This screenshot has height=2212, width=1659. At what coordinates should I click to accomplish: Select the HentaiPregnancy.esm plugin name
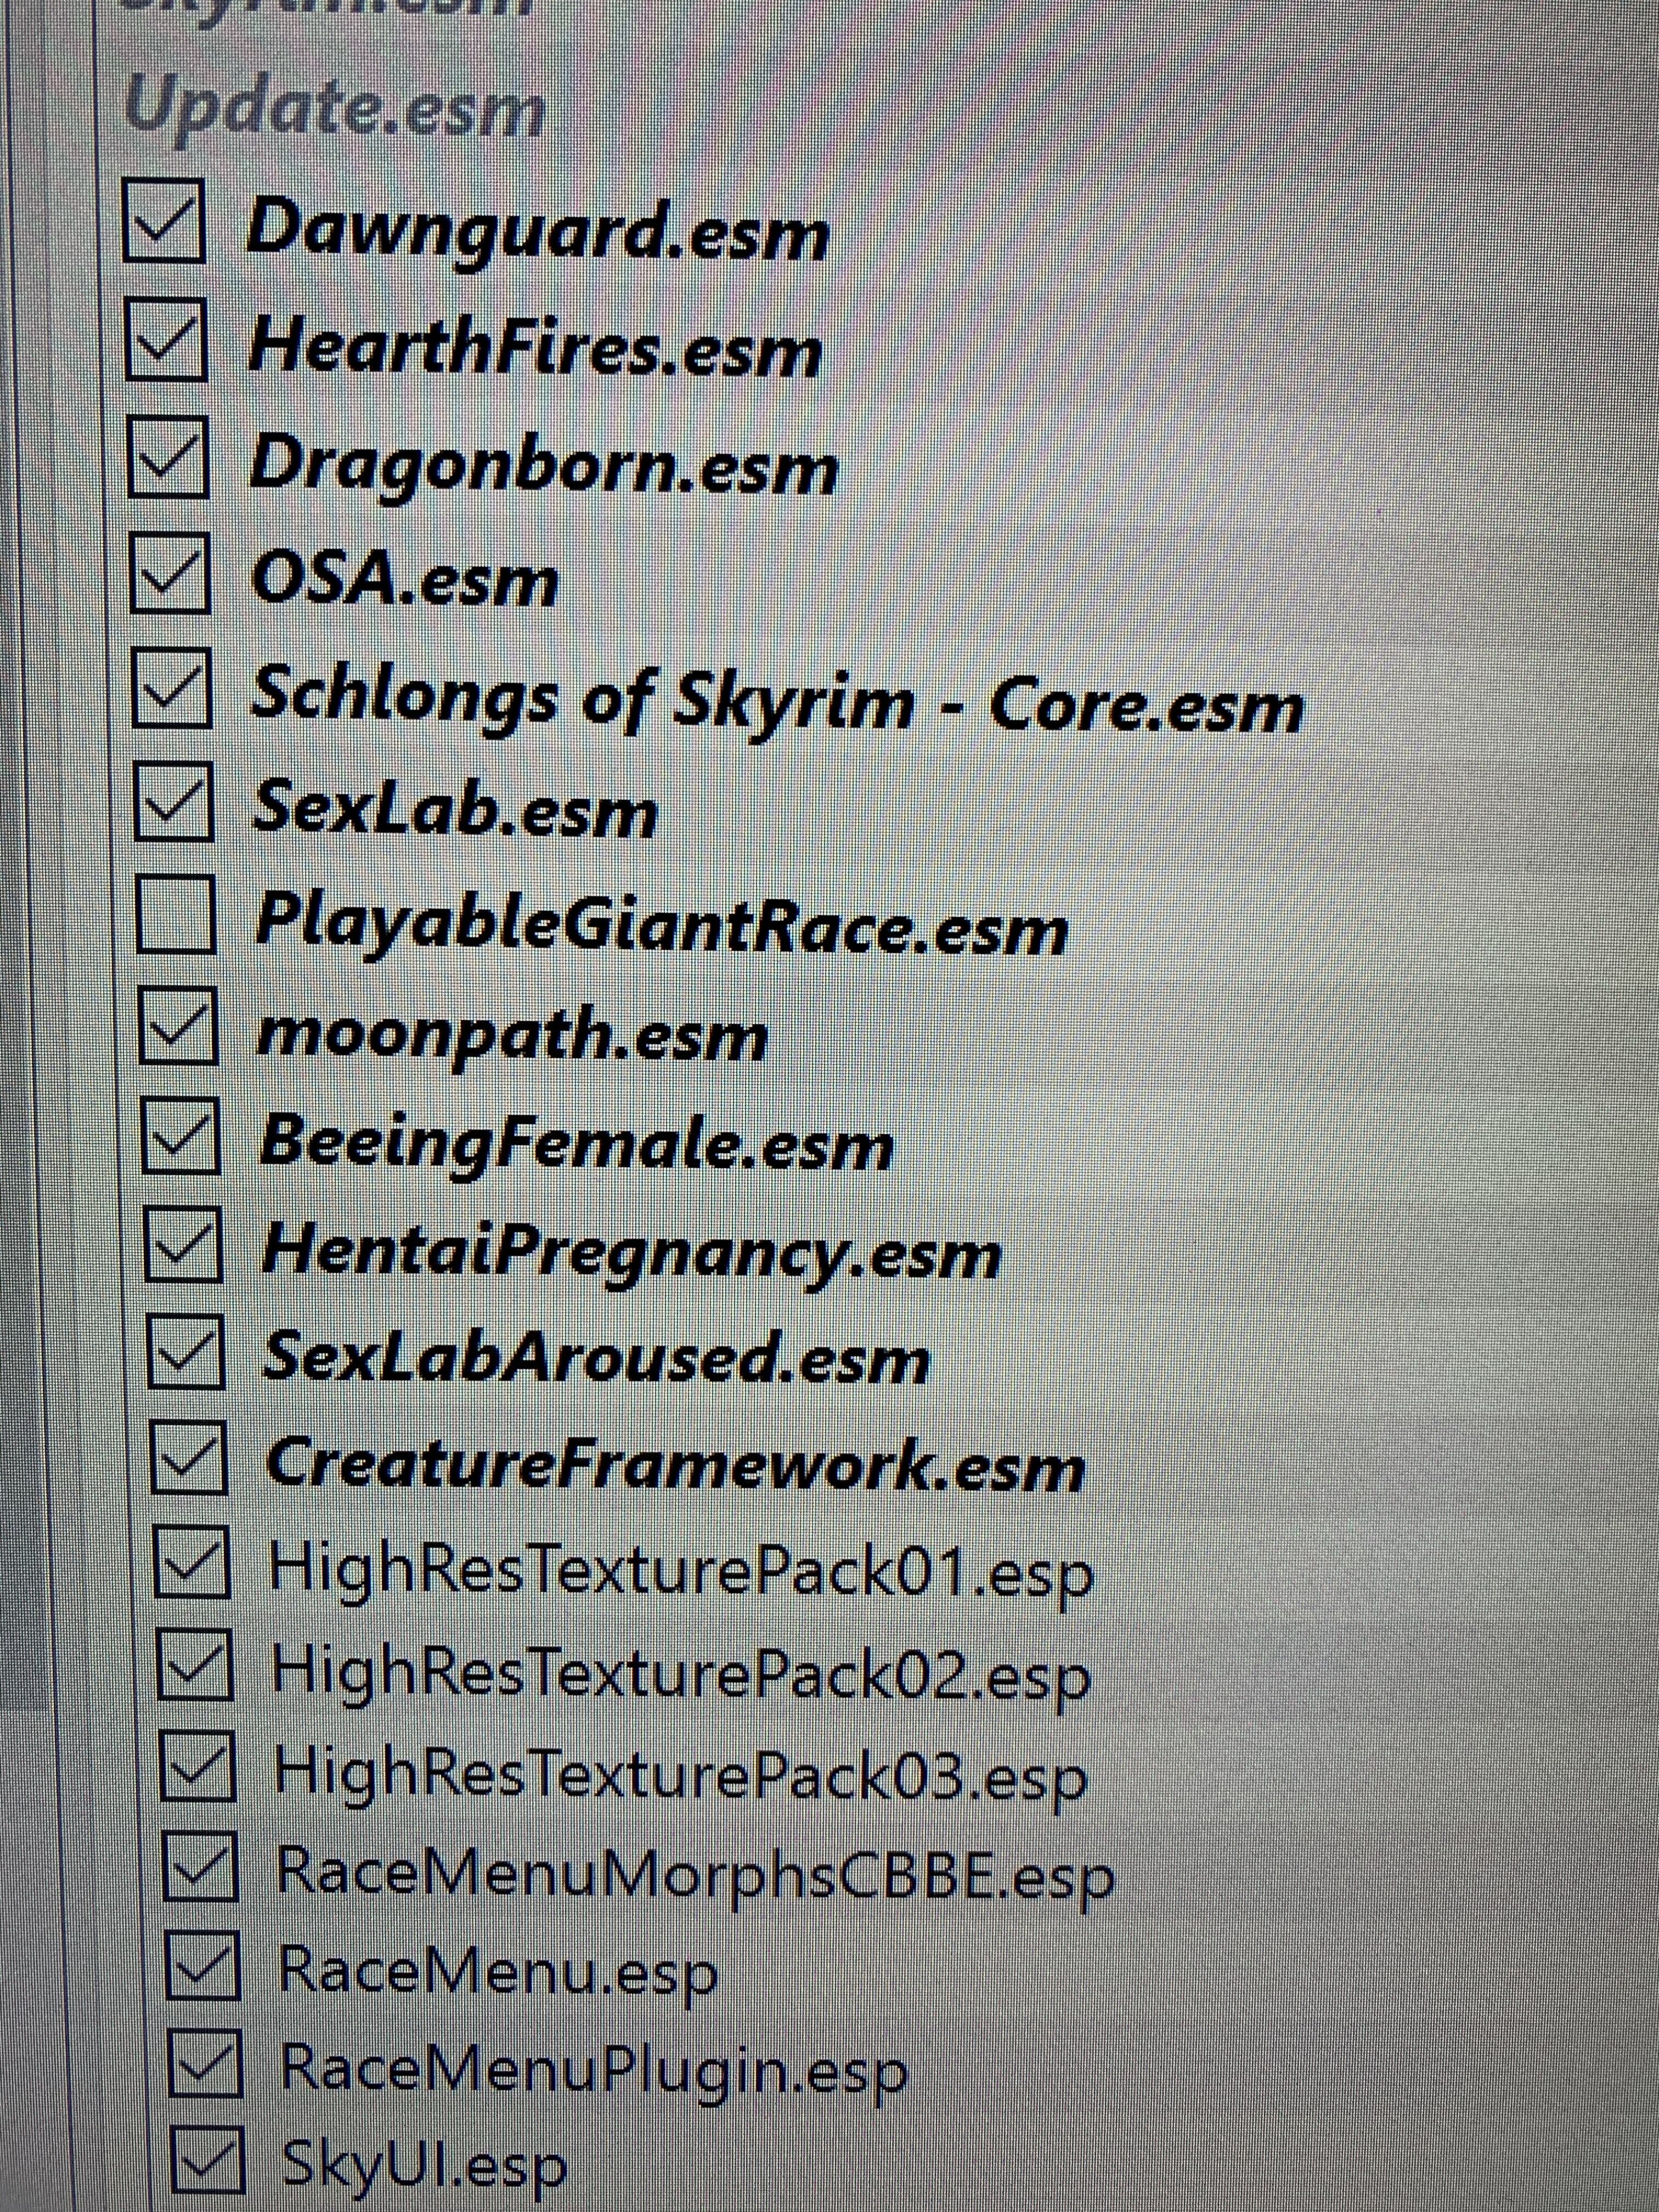coord(632,1254)
